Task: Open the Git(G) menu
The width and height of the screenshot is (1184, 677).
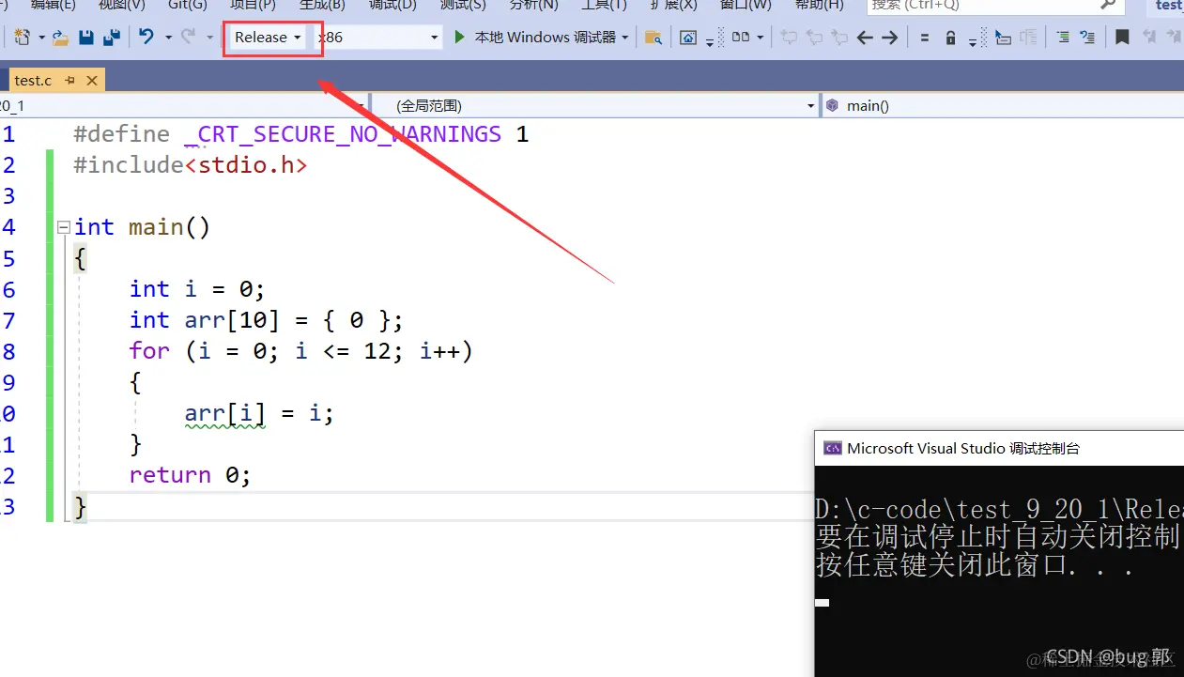Action: (188, 5)
